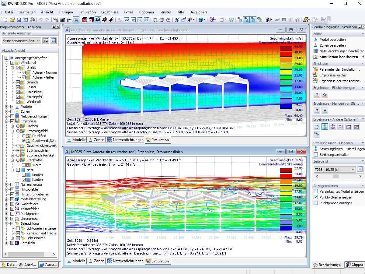Click the Redo arrow icon in toolbar

point(47,20)
